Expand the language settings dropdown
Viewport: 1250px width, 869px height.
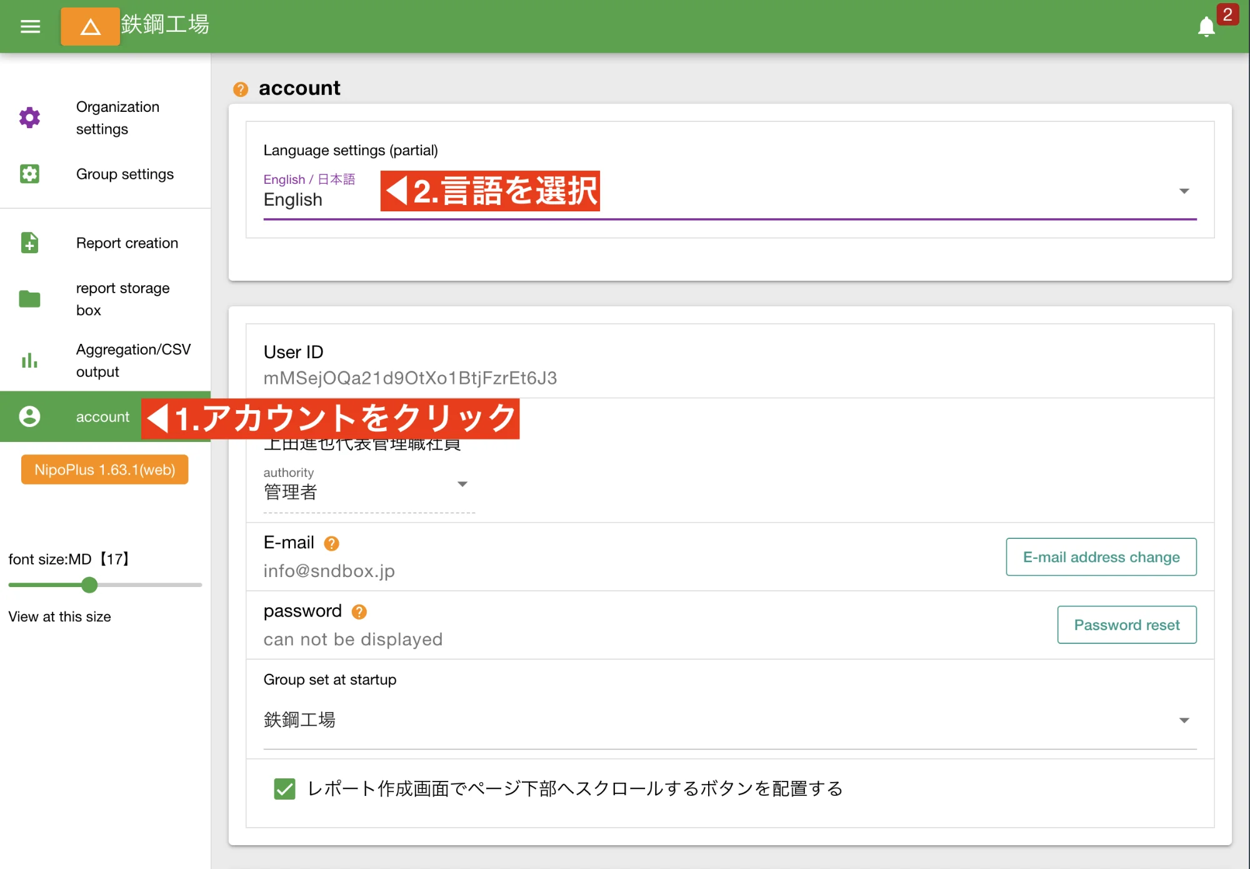click(x=1184, y=191)
